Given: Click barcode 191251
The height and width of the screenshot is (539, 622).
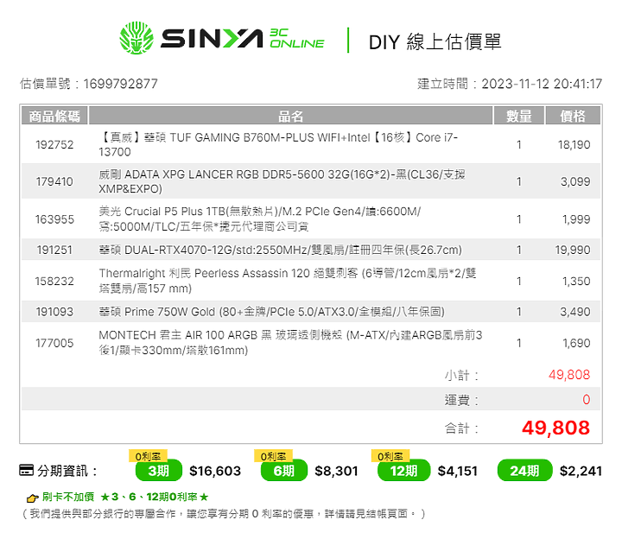Looking at the screenshot, I should point(54,250).
